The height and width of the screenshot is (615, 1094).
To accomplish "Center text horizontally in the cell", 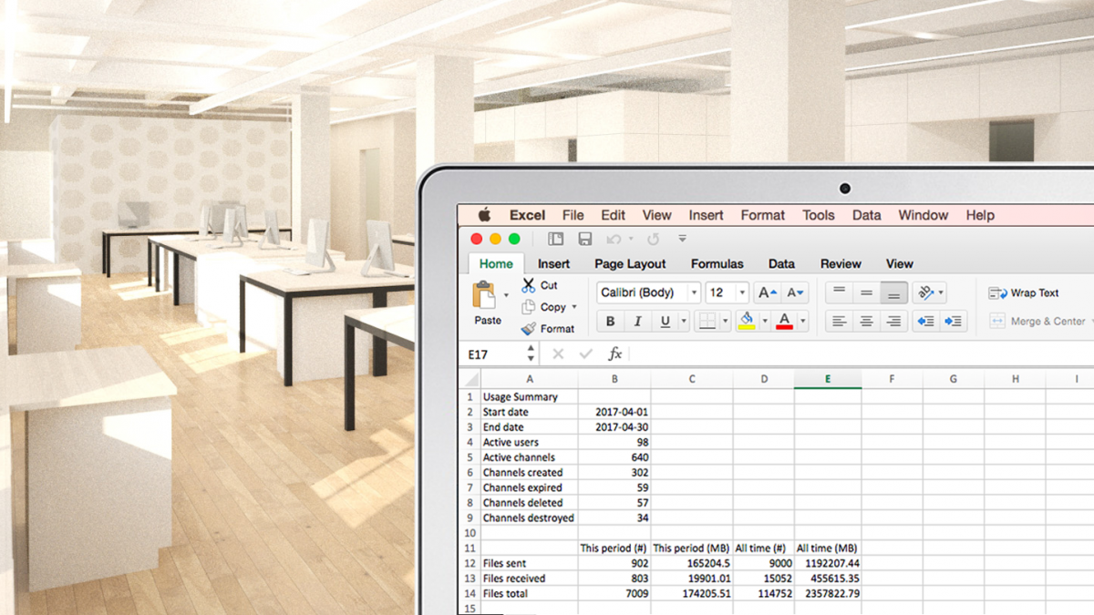I will tap(867, 322).
